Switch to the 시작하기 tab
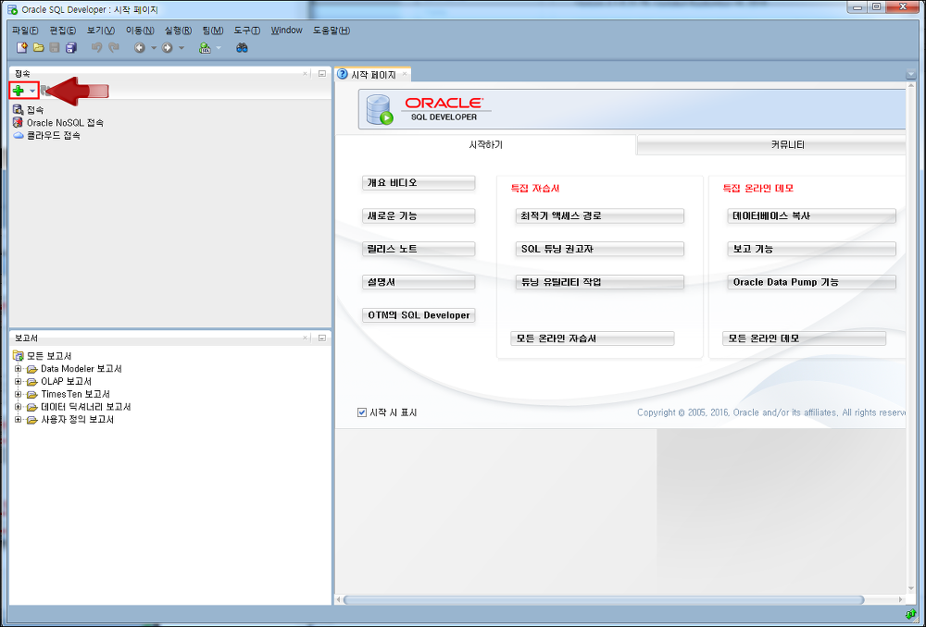Screen dimensions: 926x627 tap(485, 144)
